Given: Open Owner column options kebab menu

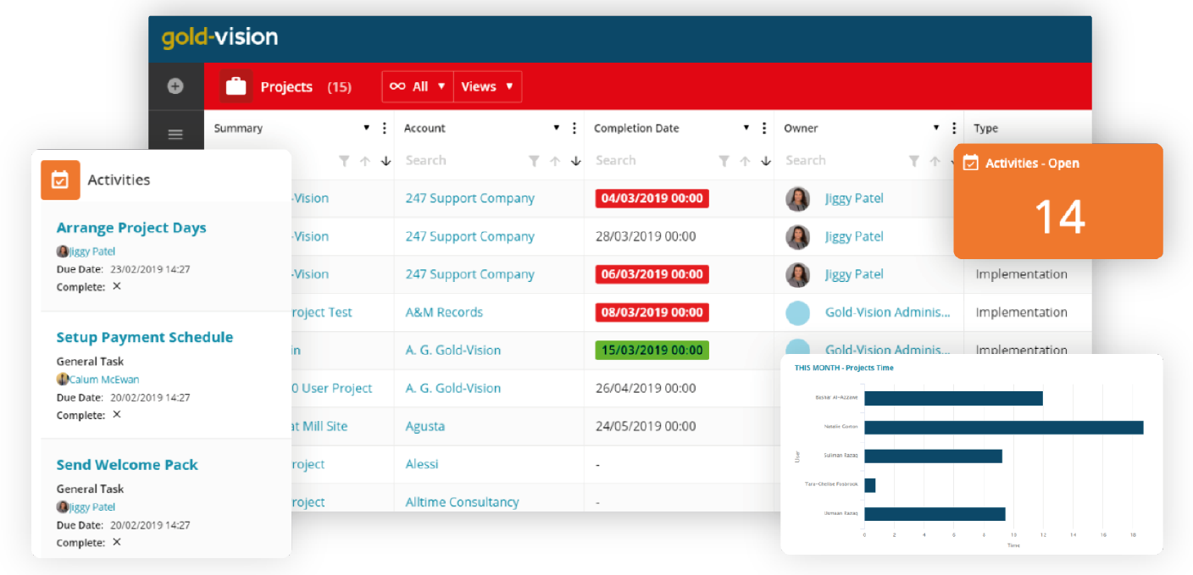Looking at the screenshot, I should coord(953,128).
